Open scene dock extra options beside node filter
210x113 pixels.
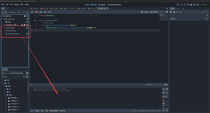coord(27,12)
